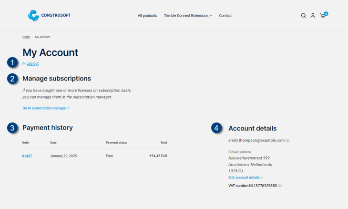Click the Date column header

(x=53, y=142)
